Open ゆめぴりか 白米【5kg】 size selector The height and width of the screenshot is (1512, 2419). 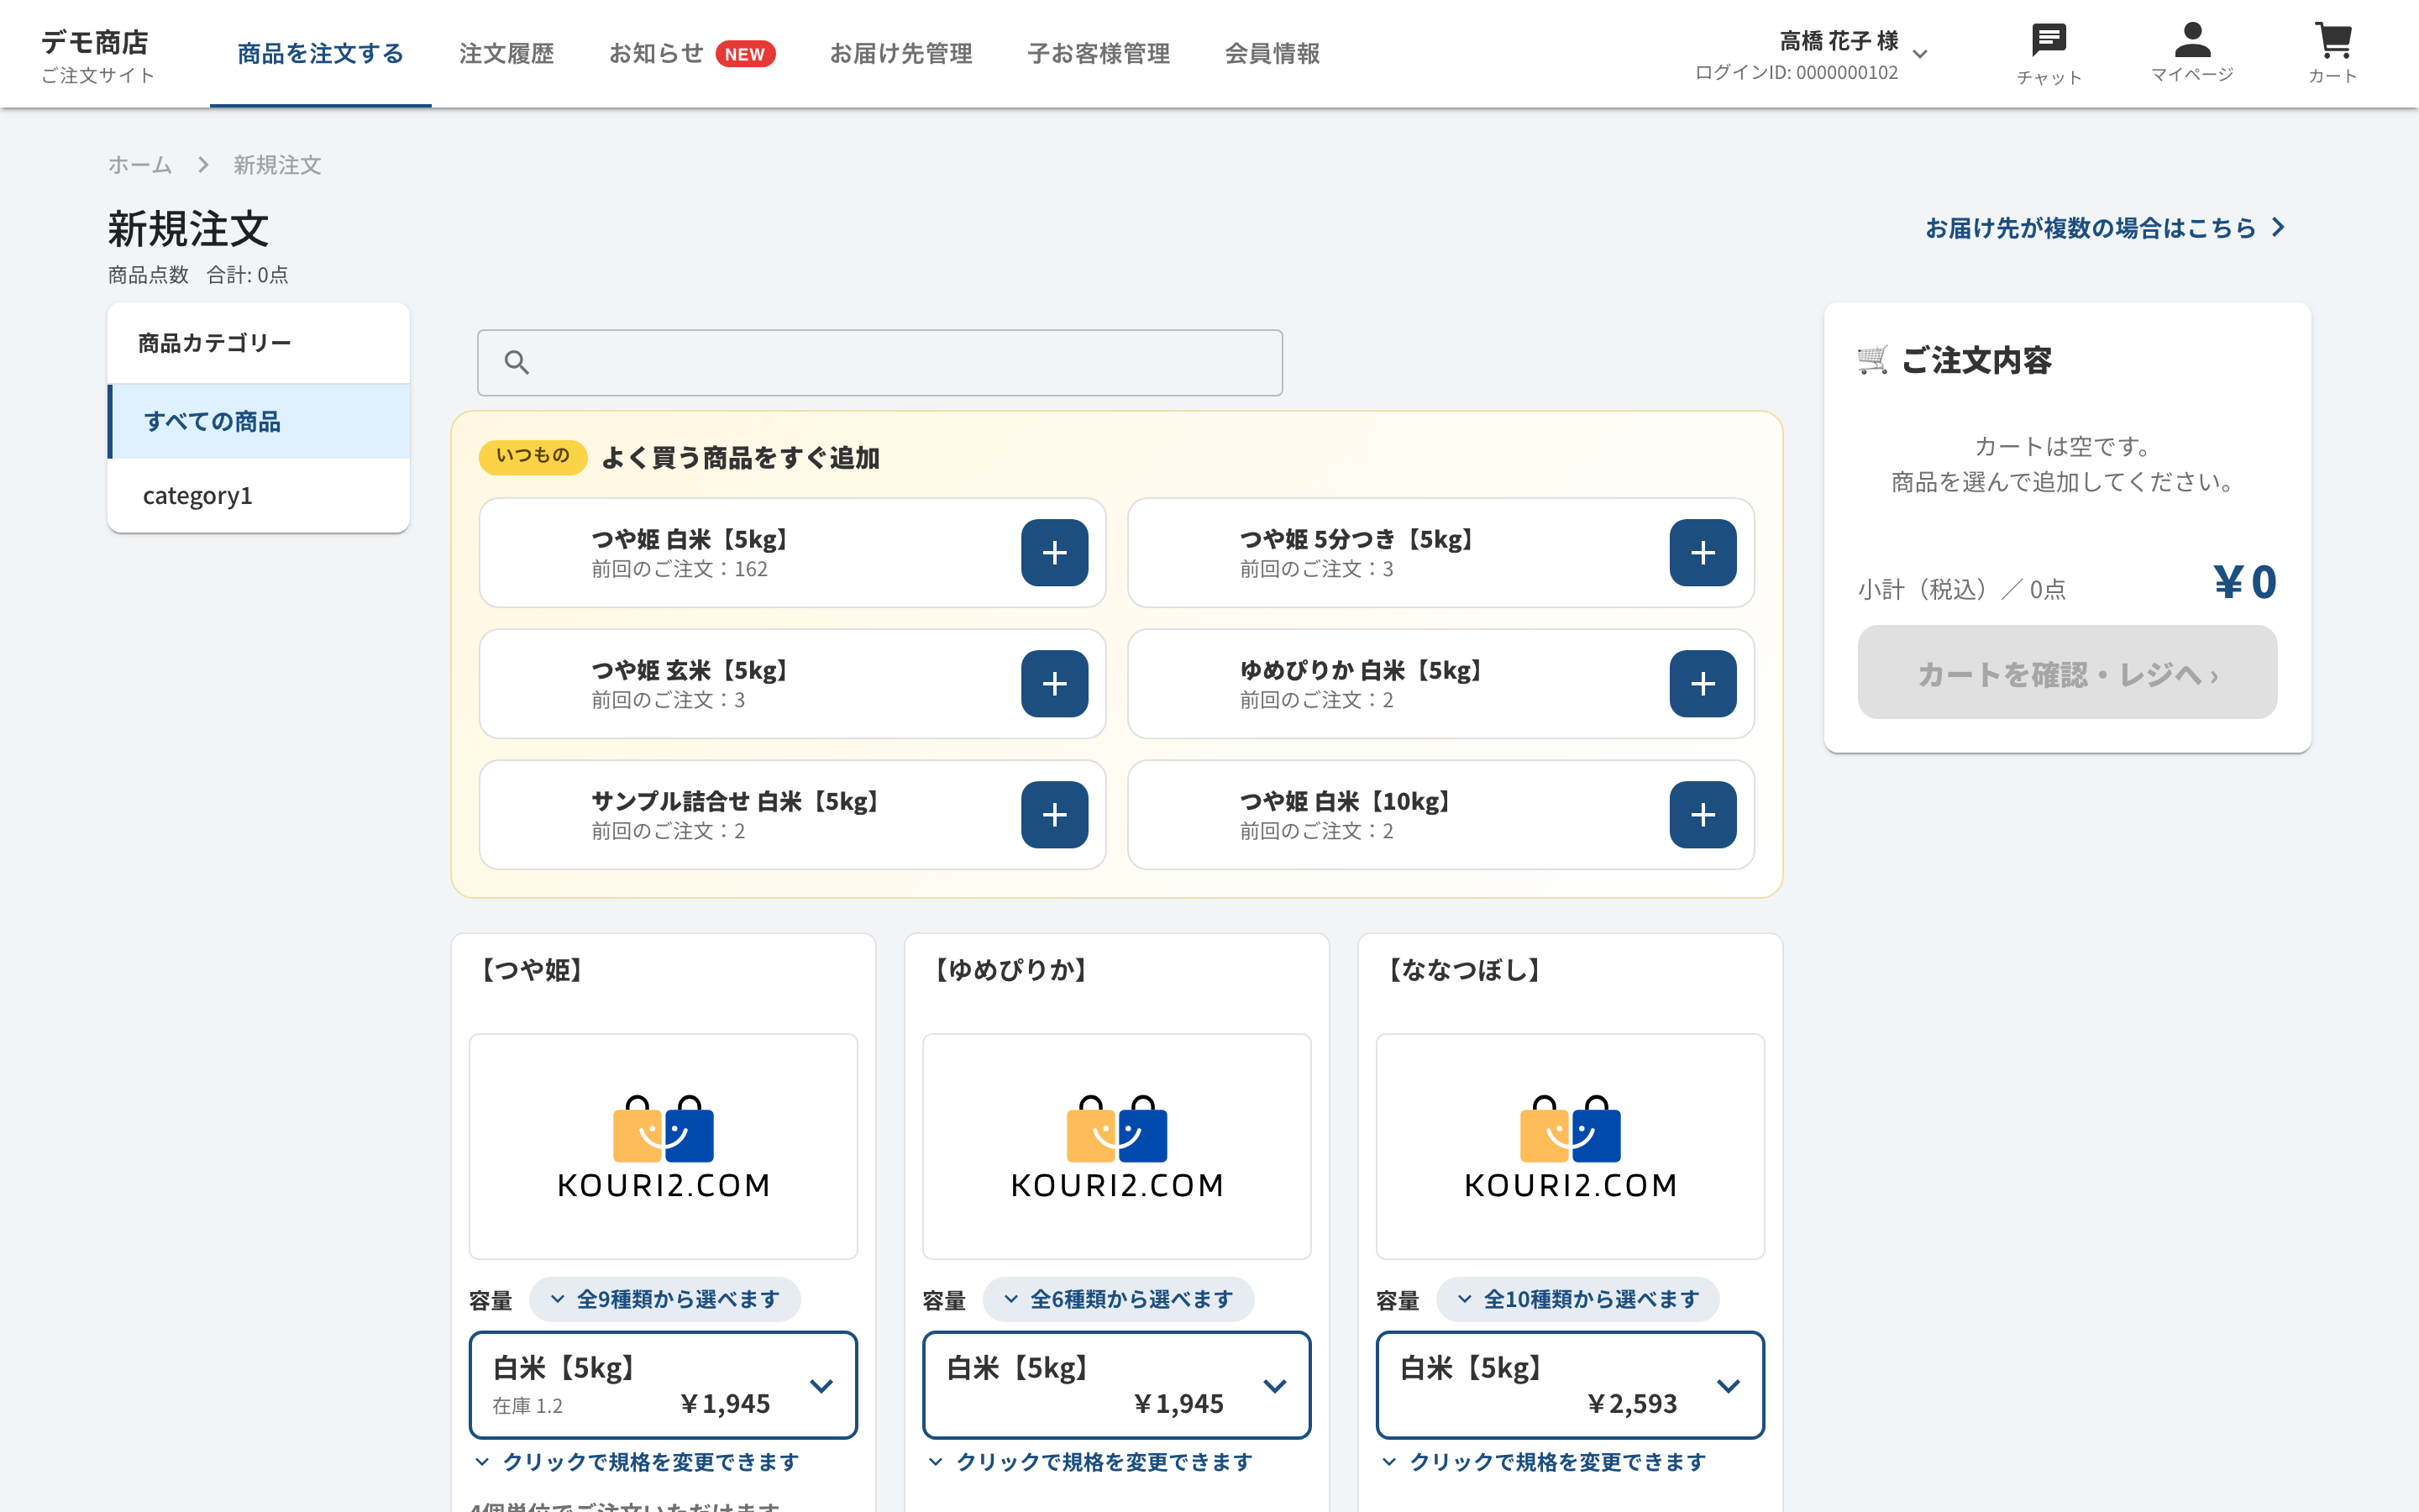point(1116,1384)
